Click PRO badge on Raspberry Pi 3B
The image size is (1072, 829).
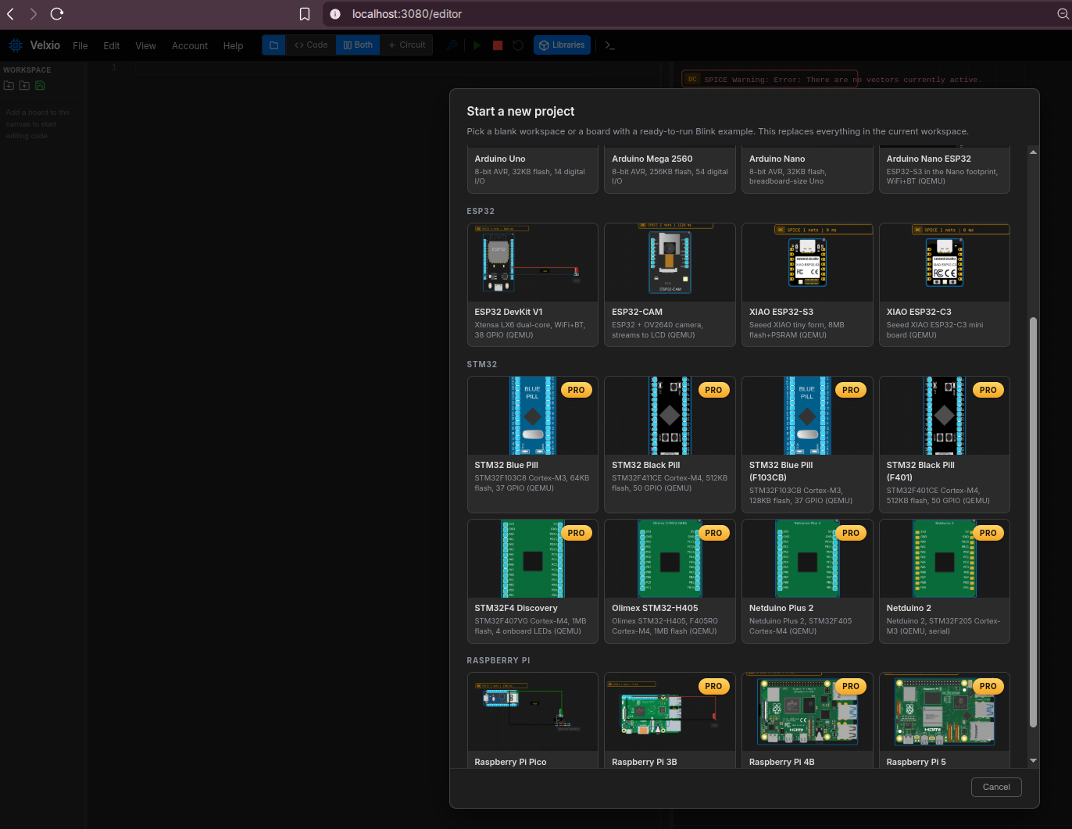coord(713,686)
